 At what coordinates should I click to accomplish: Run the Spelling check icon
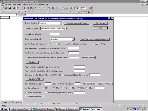(x=20, y=8)
